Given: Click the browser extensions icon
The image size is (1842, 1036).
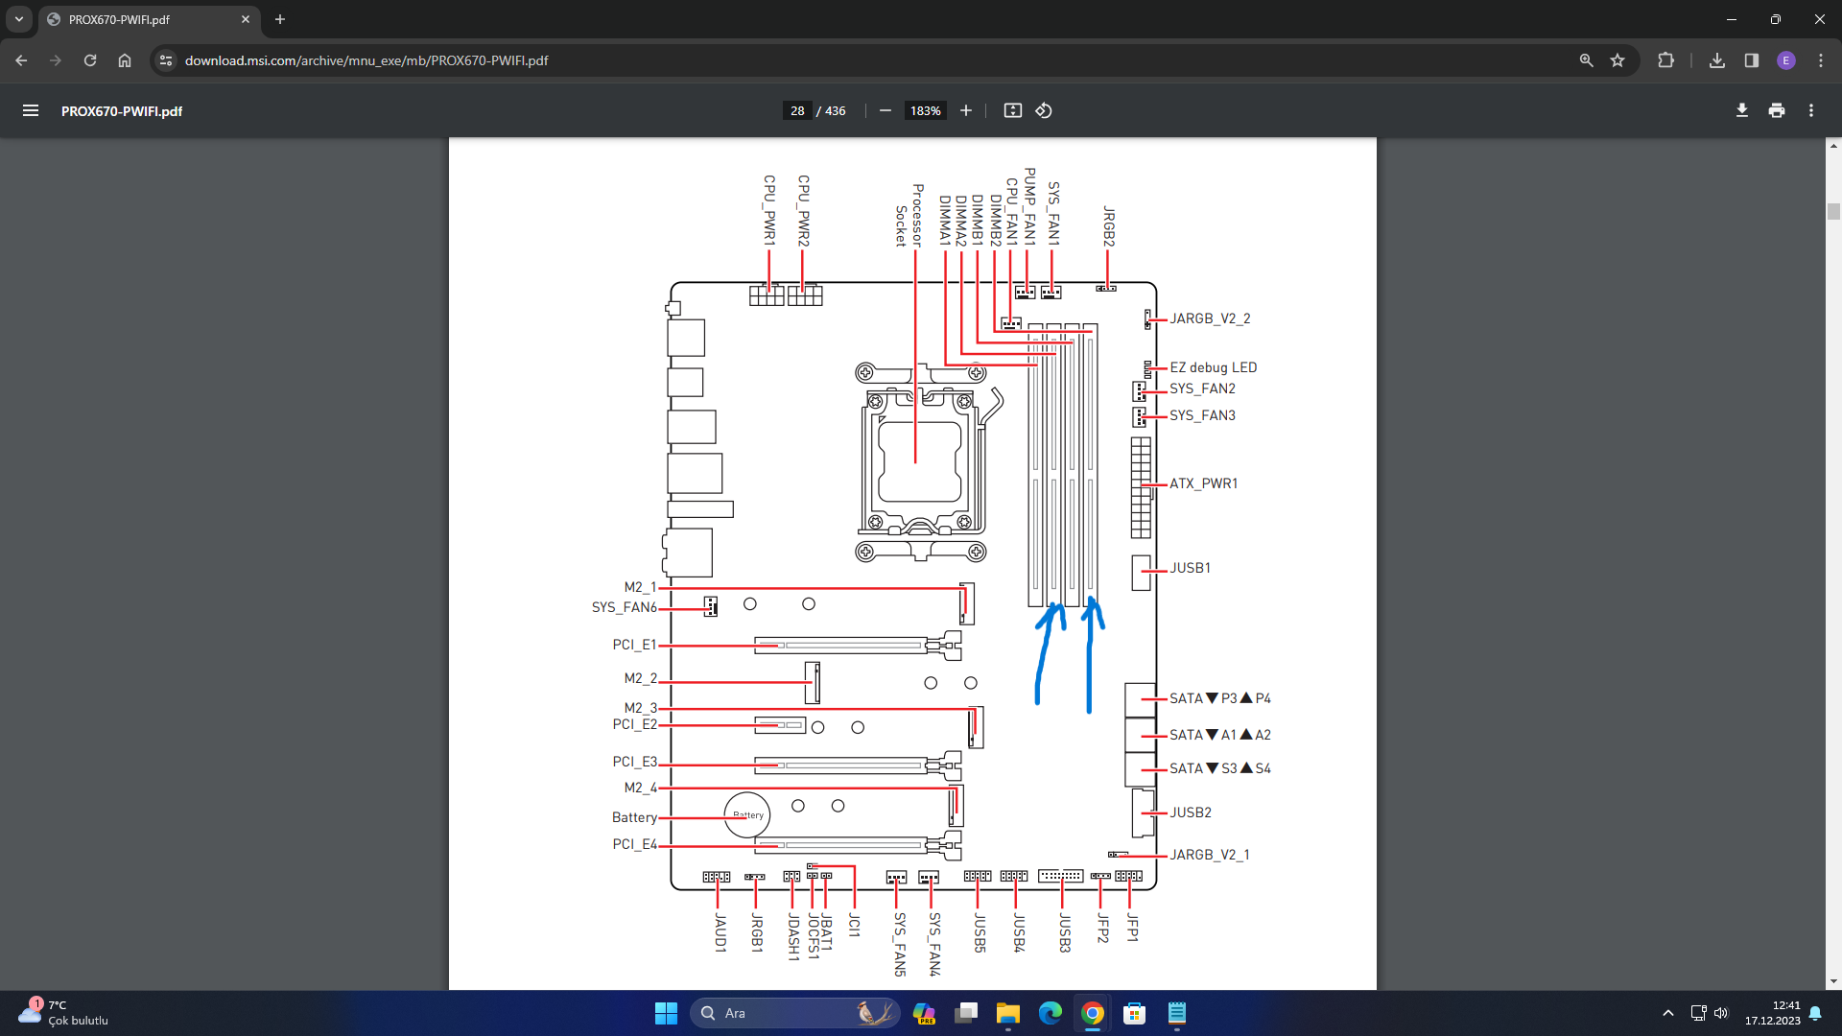Looking at the screenshot, I should (x=1667, y=59).
